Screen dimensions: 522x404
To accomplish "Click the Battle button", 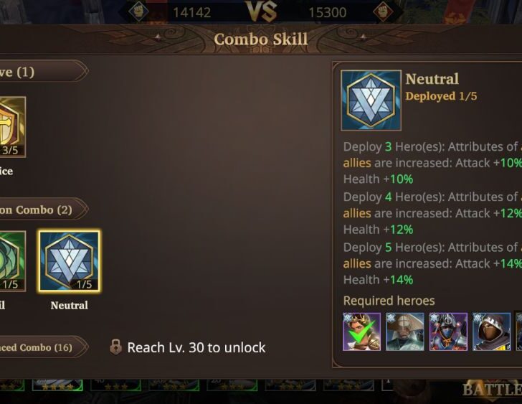I will point(492,389).
